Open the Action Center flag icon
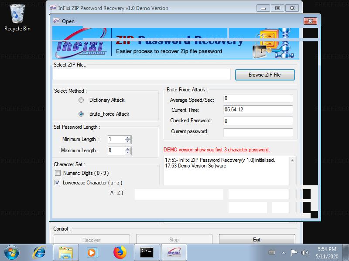 [x=294, y=253]
